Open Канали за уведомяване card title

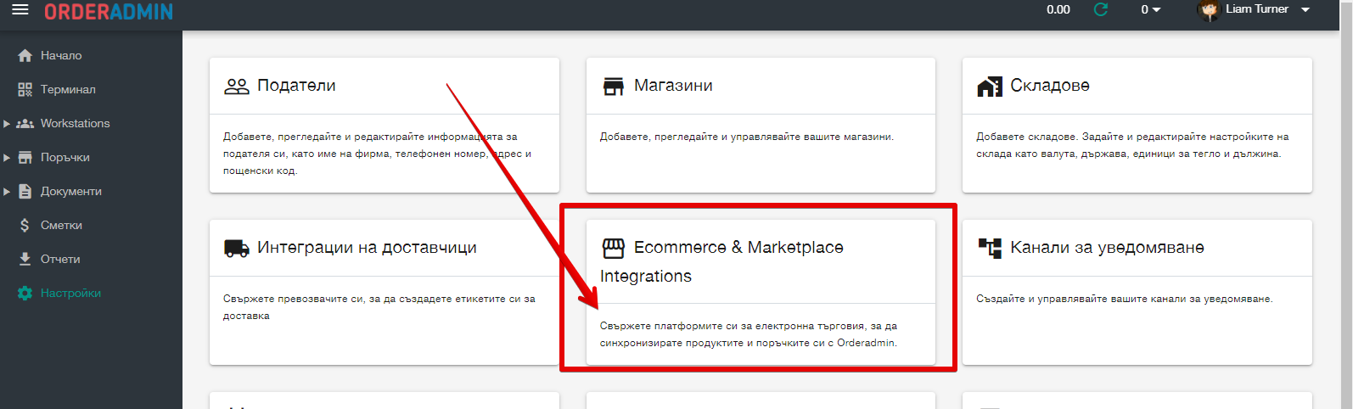[1107, 248]
